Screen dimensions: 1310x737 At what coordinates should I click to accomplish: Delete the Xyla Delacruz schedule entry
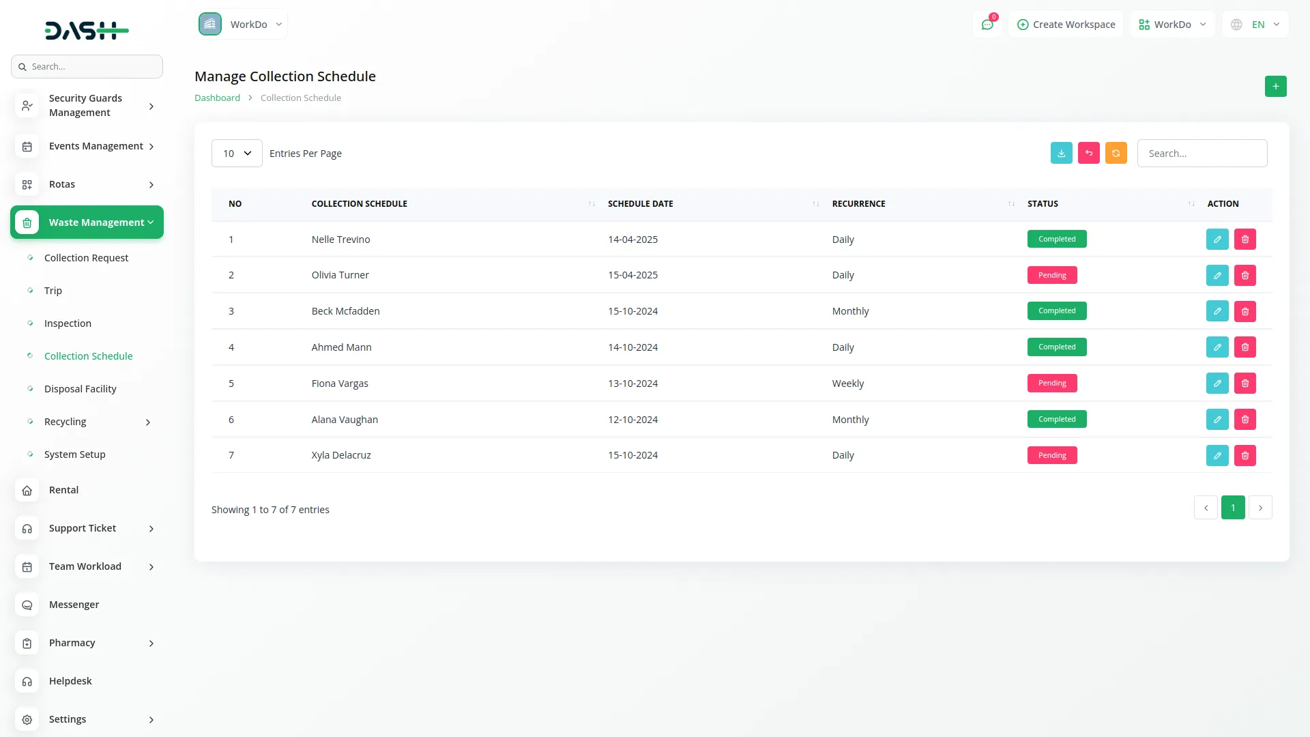[1244, 456]
